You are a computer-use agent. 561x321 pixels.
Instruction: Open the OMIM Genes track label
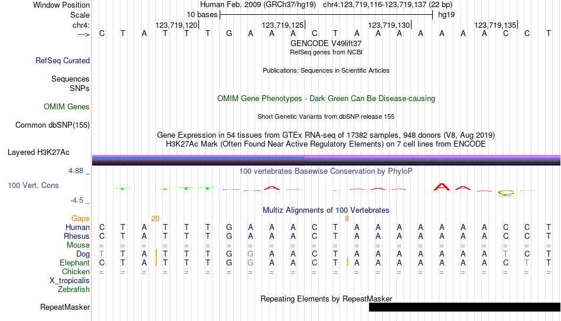pos(66,107)
